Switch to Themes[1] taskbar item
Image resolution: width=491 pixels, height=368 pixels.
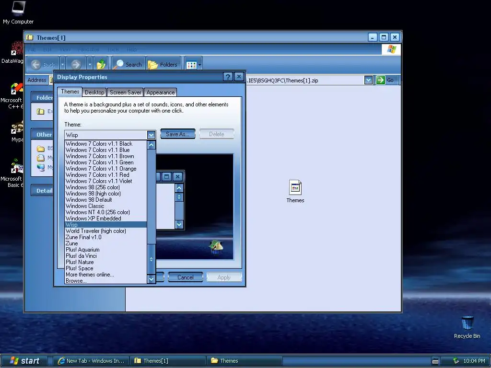click(168, 361)
